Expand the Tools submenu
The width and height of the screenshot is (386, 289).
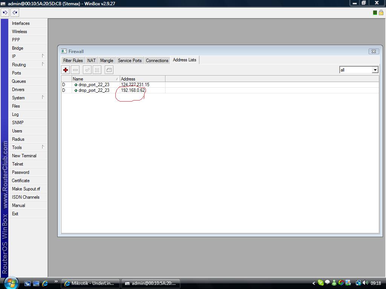[43, 147]
